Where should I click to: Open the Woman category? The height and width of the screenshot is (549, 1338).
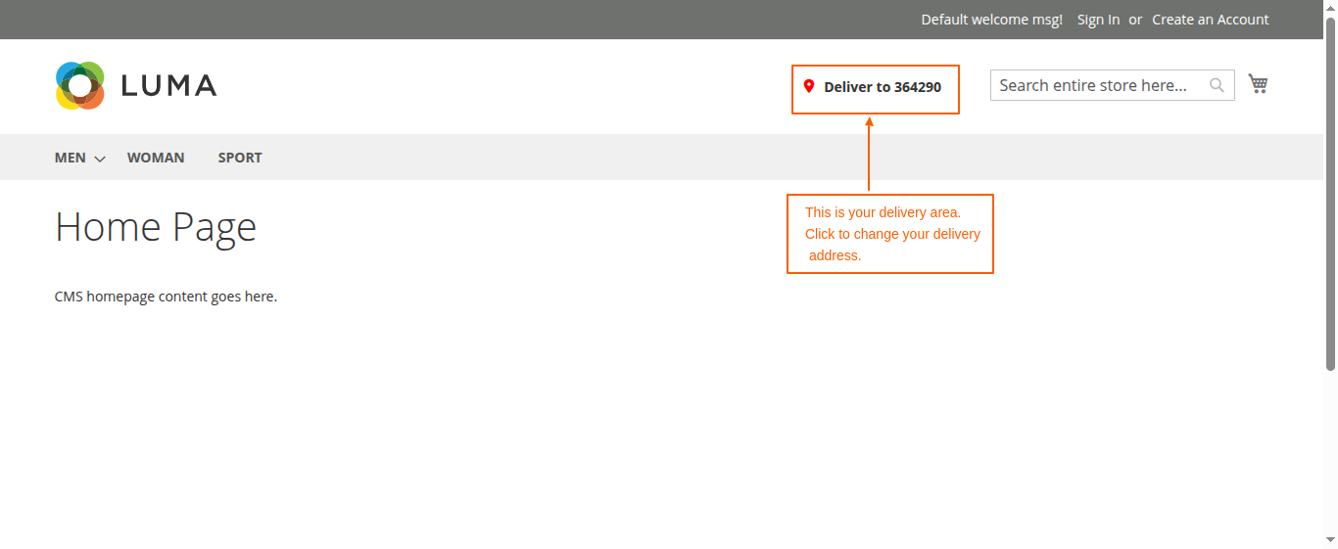[x=156, y=158]
